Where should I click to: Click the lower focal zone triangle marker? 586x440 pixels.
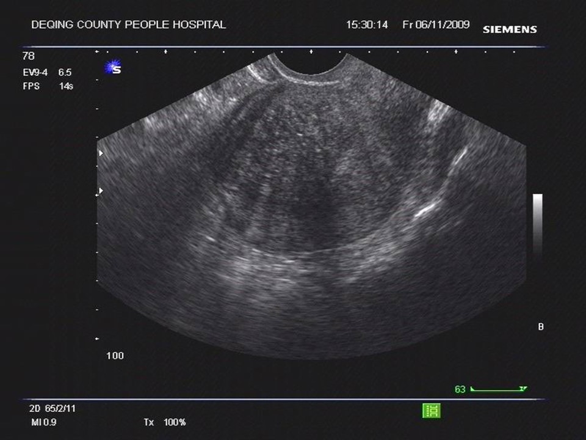101,191
